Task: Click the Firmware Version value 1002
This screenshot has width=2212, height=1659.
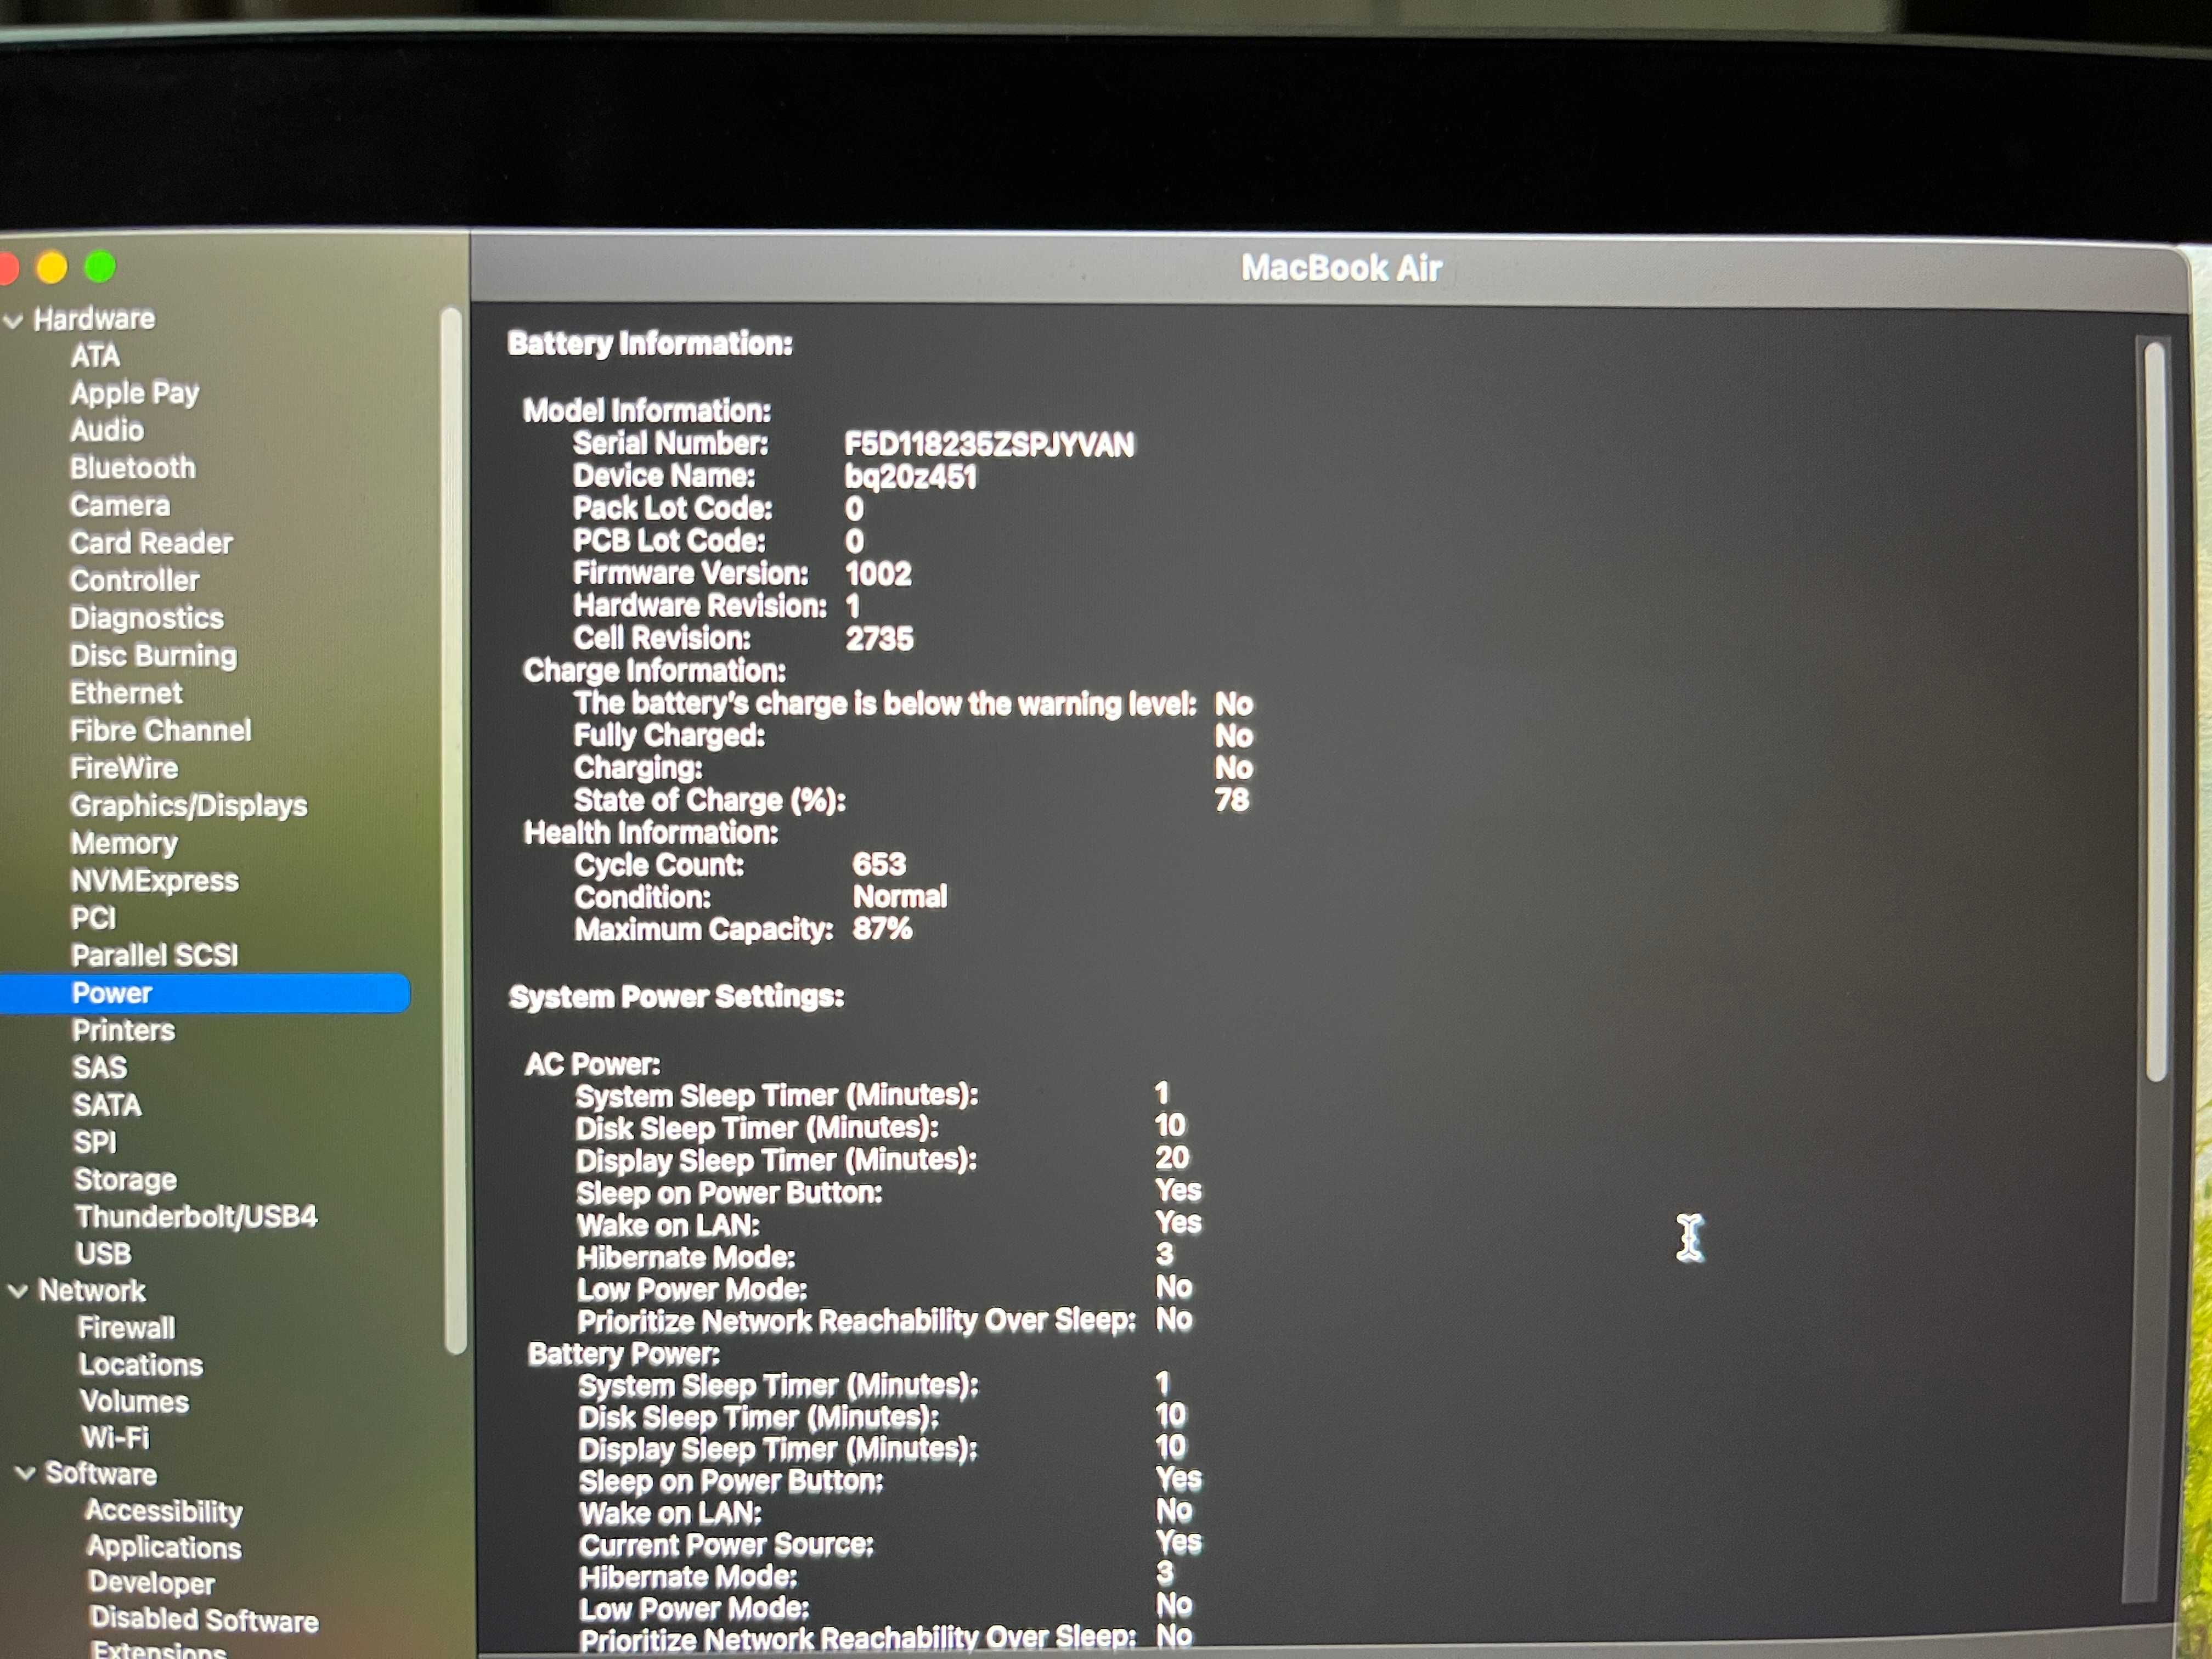Action: 878,574
